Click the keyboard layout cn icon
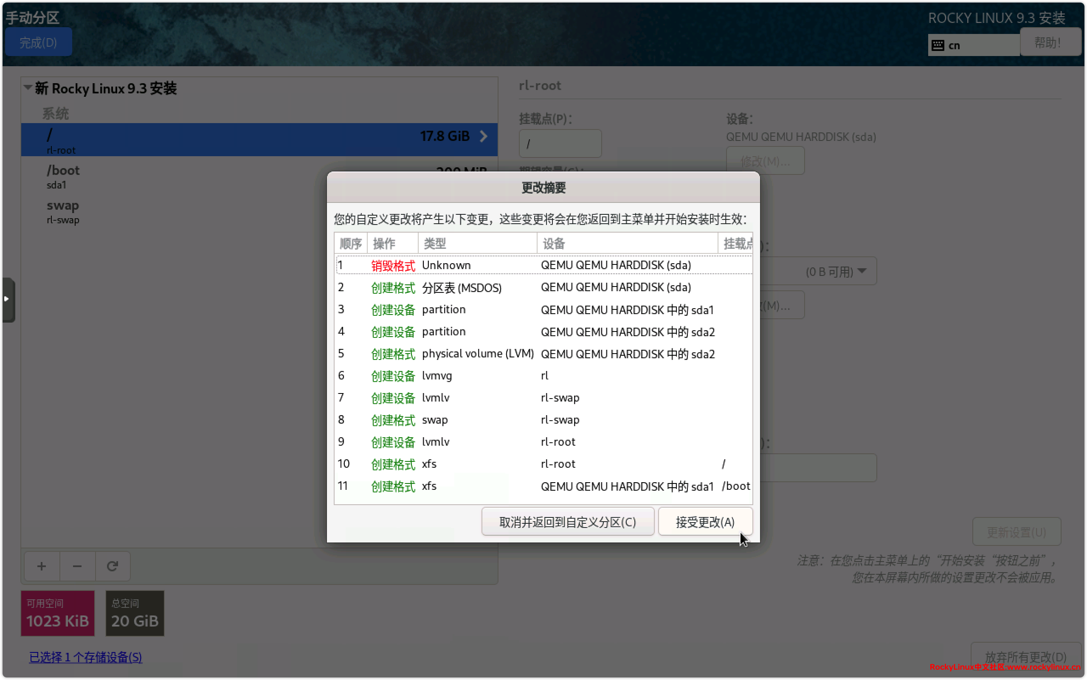Image resolution: width=1087 pixels, height=680 pixels. point(938,45)
